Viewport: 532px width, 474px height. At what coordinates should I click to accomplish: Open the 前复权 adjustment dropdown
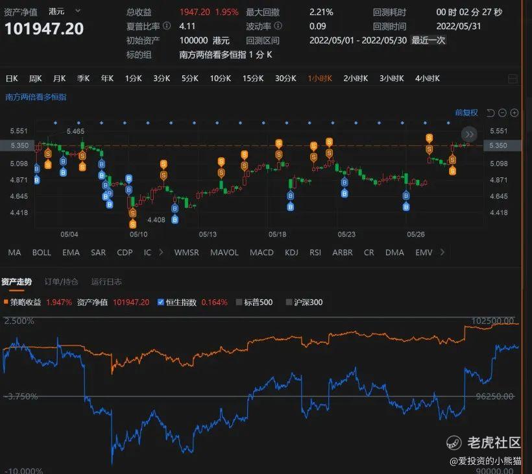[x=466, y=113]
